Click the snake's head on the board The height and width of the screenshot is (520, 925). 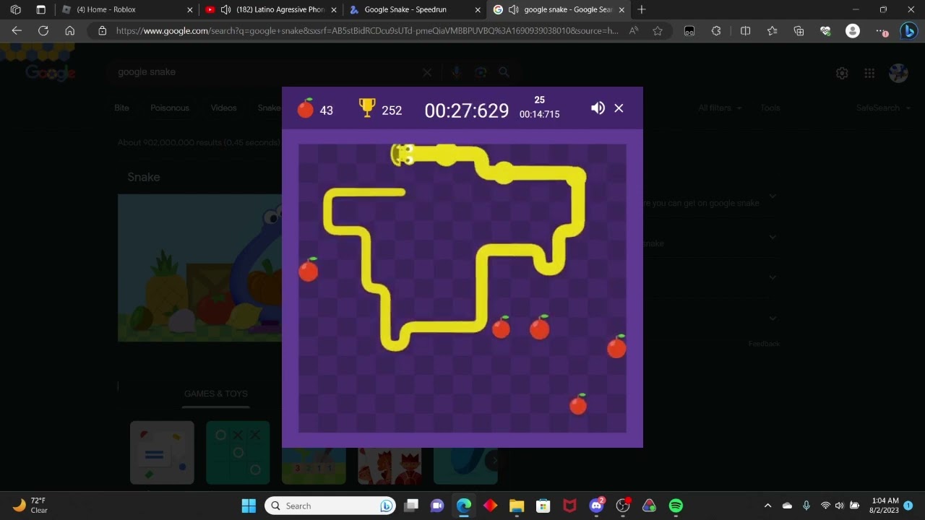click(403, 155)
